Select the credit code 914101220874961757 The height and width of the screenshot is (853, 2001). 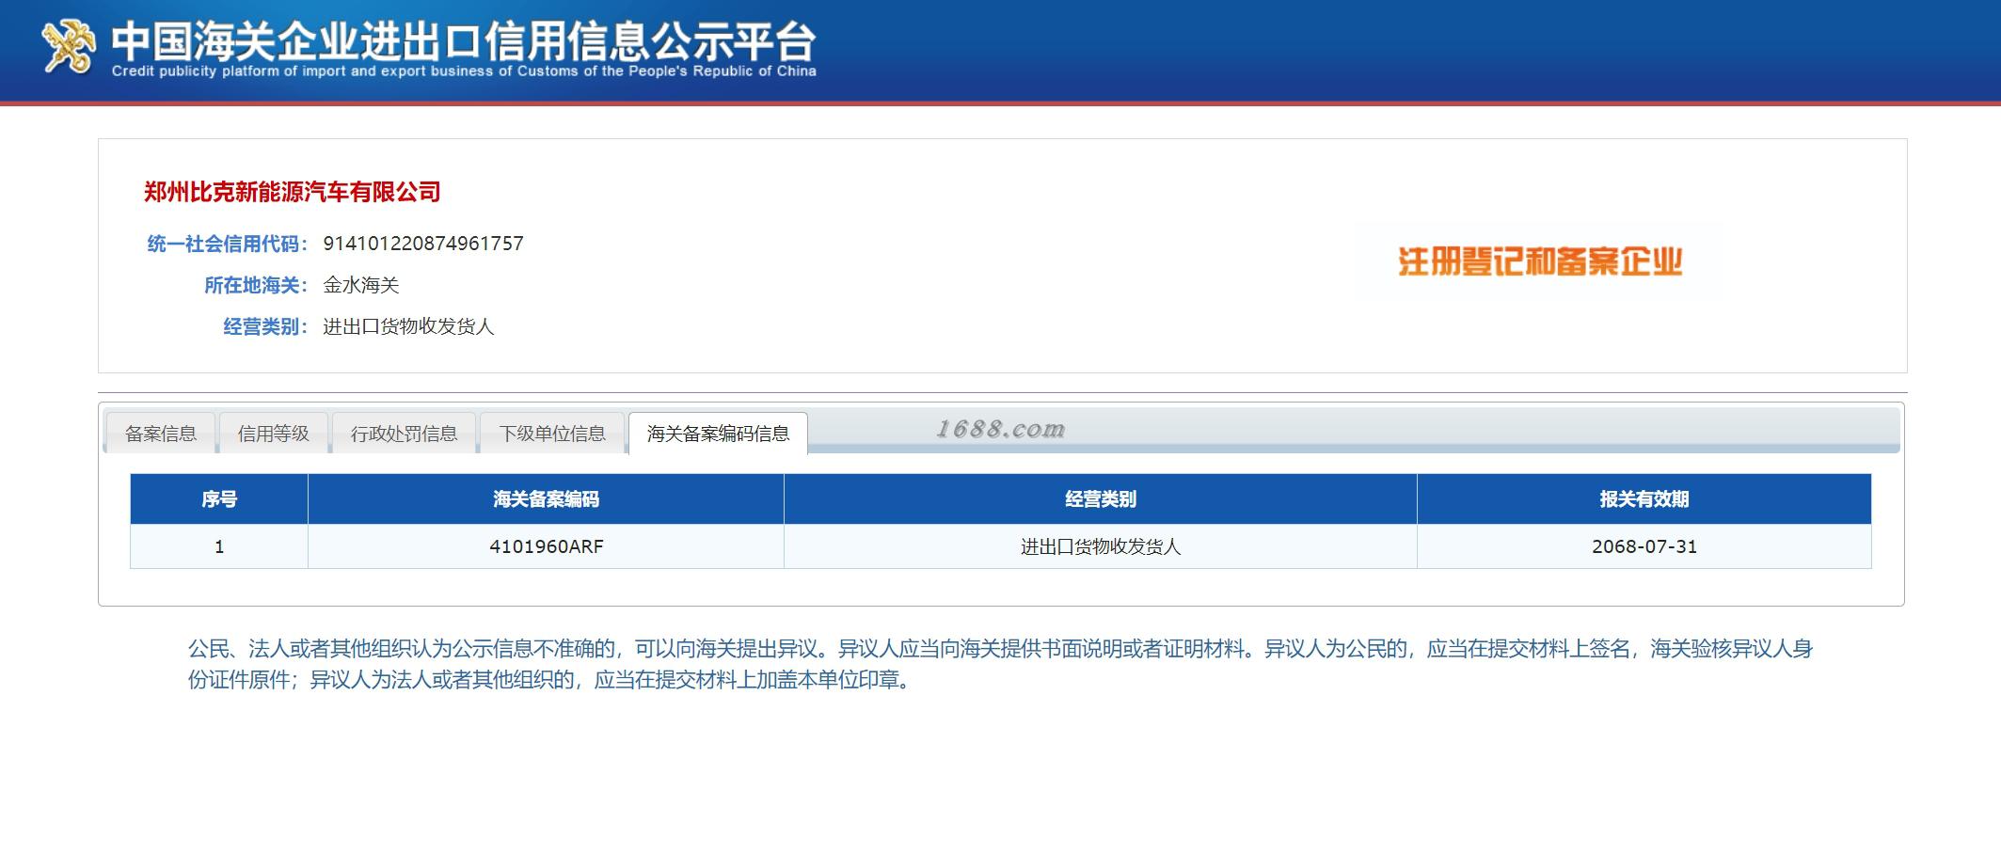tap(423, 244)
